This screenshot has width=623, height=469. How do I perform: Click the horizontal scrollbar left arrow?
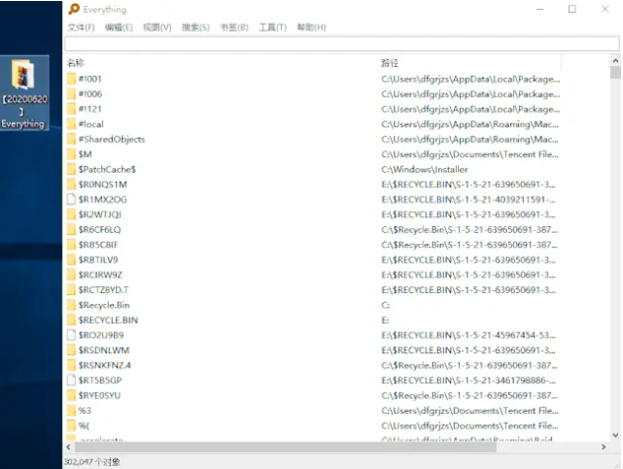[x=68, y=447]
